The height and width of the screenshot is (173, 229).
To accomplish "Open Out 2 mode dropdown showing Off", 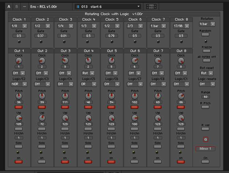I will (x=42, y=73).
